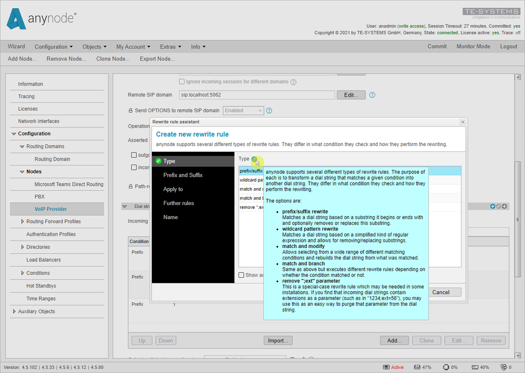Click the gray plus icon in Dial string header
525x373 pixels.
click(504, 206)
